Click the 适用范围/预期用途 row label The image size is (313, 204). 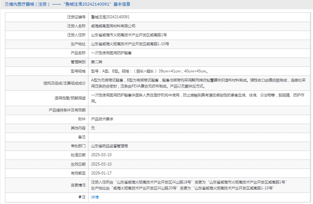[70, 99]
